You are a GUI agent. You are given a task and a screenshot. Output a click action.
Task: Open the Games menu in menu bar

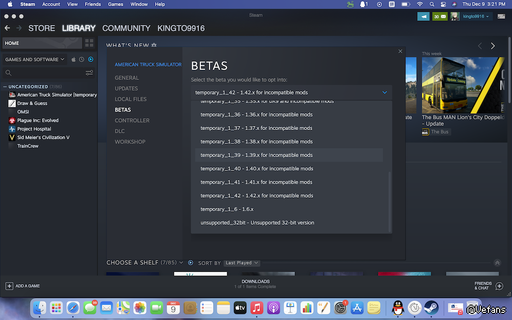(116, 4)
